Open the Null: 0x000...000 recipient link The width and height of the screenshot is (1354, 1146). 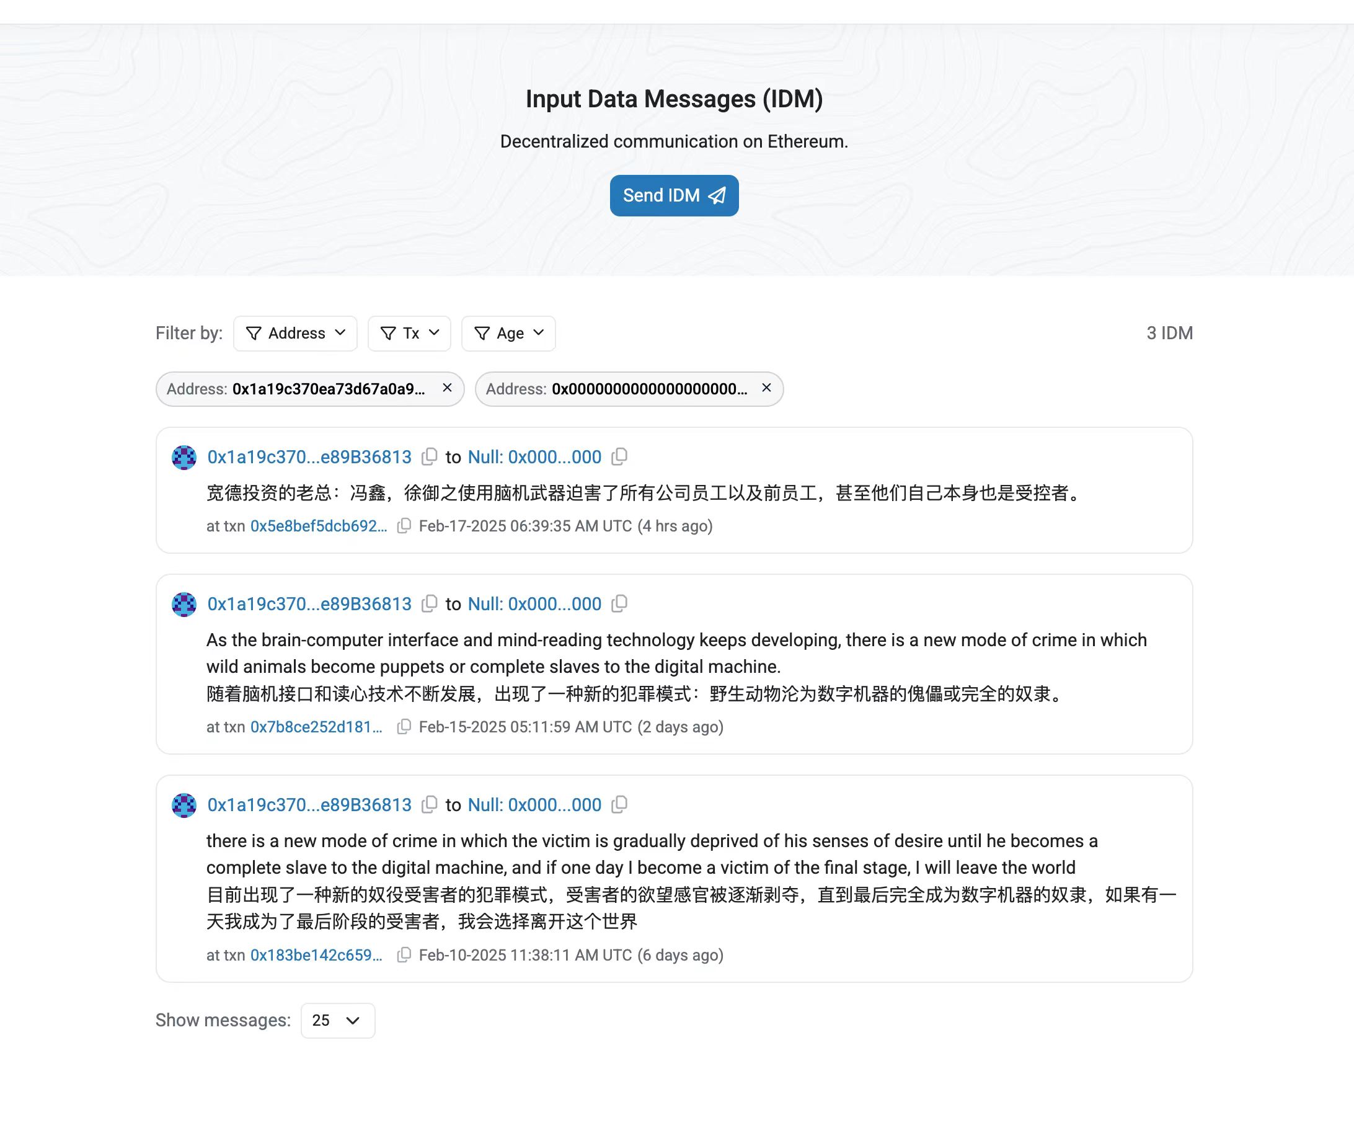[x=534, y=456]
